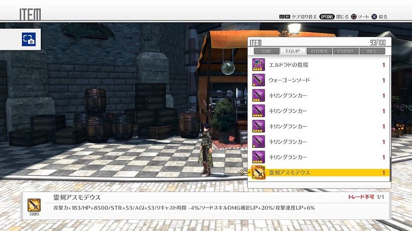The image size is (412, 231).
Task: Click the X button back icon
Action: point(374,17)
